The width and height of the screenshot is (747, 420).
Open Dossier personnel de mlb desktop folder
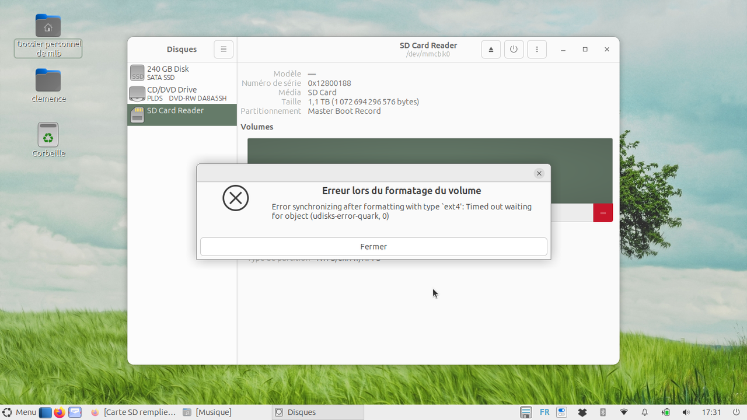48,36
